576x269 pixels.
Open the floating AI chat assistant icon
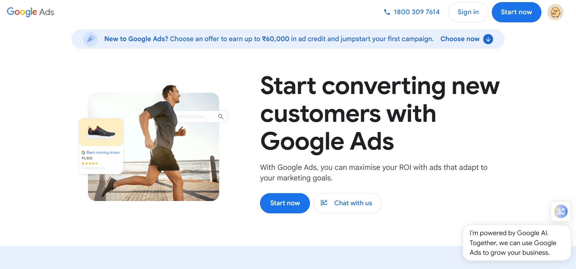(x=561, y=211)
